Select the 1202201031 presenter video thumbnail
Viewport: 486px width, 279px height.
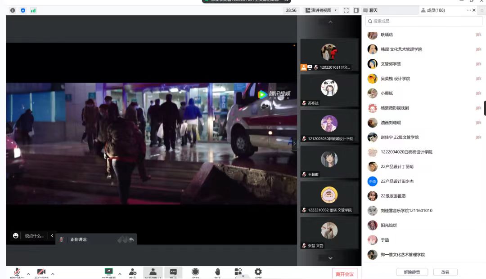tap(329, 55)
